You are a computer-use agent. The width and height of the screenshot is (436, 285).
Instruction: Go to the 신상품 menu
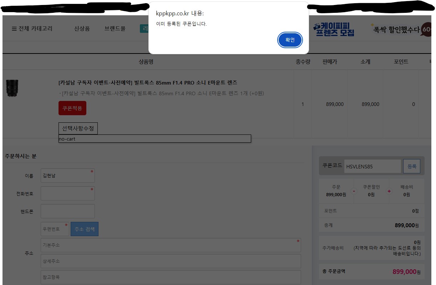coord(82,29)
